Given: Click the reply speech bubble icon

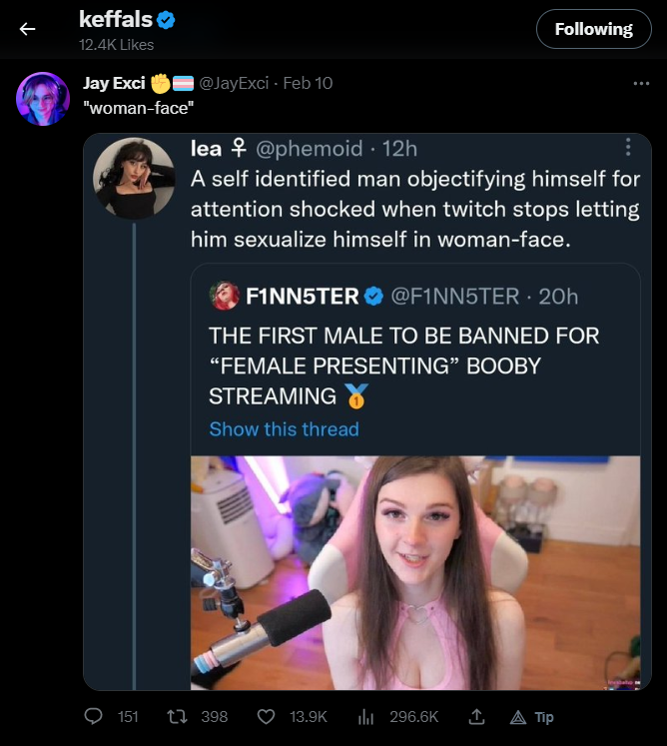Looking at the screenshot, I should click(94, 716).
